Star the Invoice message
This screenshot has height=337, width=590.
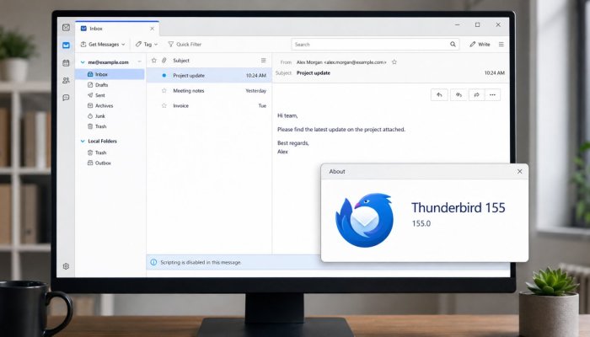click(x=164, y=105)
